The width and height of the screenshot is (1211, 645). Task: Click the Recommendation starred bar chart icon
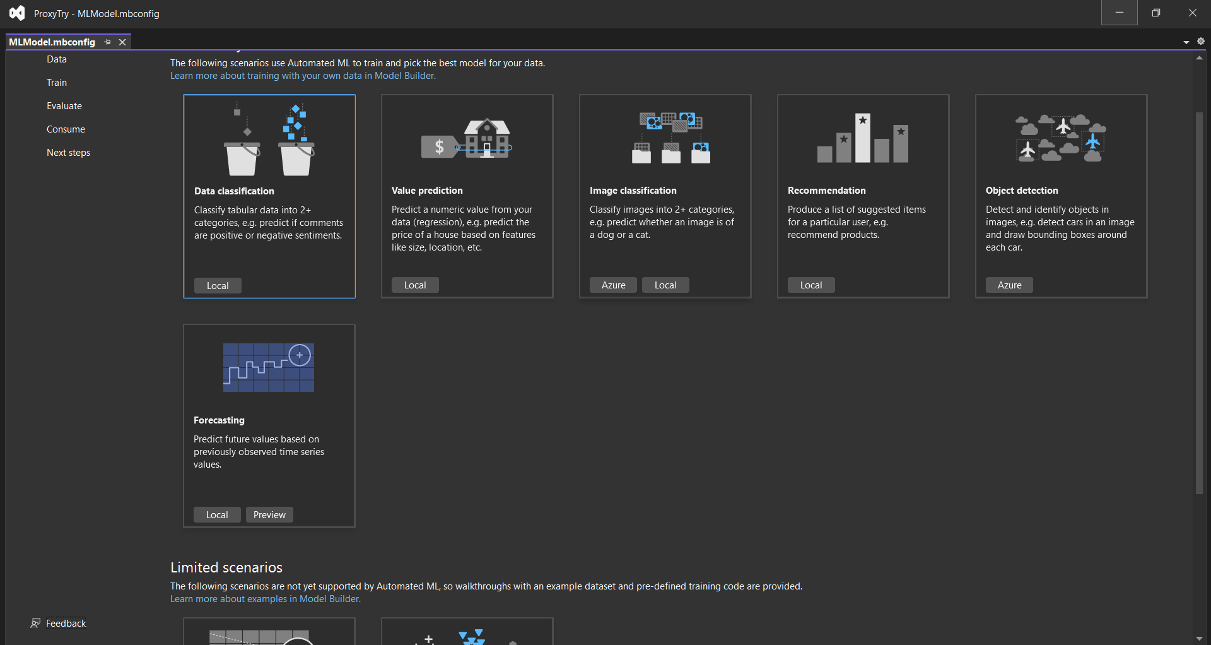pyautogui.click(x=863, y=138)
